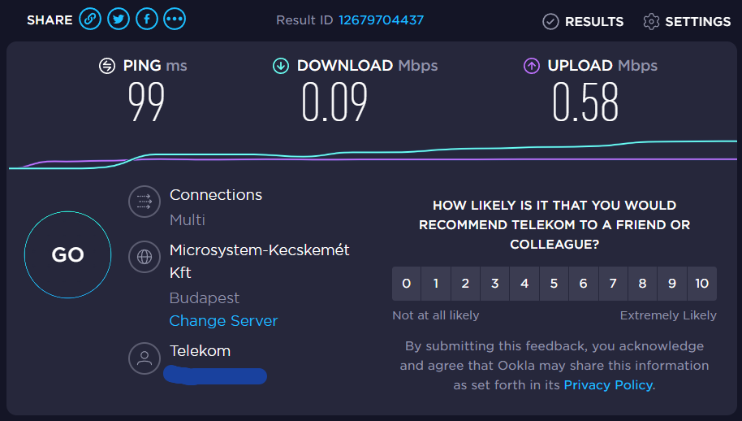Select rating 0 on the scale
The height and width of the screenshot is (421, 742).
pos(406,284)
